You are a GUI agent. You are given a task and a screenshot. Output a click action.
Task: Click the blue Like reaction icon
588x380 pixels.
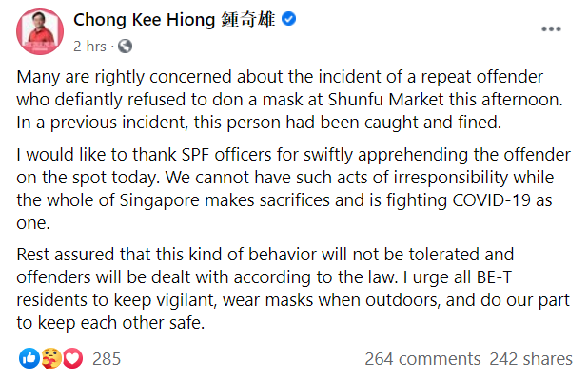29,358
